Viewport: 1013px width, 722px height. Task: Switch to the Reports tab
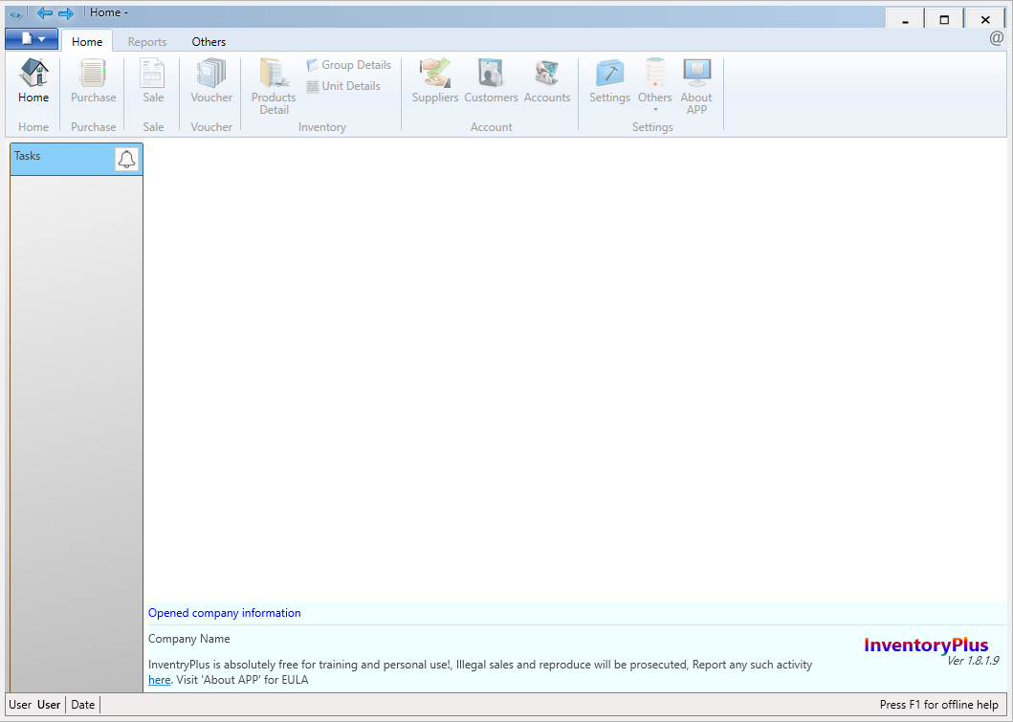[146, 41]
